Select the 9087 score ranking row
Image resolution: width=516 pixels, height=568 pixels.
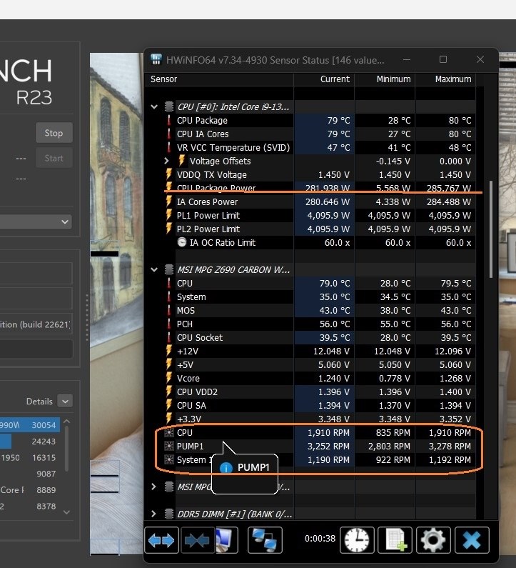click(30, 474)
